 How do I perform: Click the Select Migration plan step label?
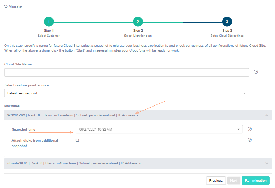[x=138, y=36]
